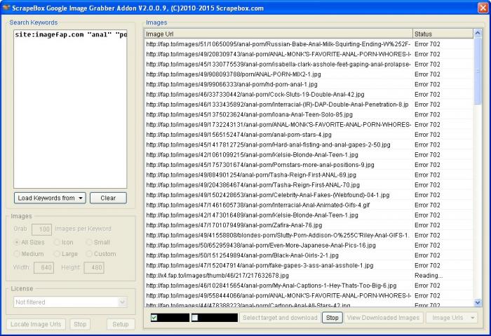The image size is (491, 336).
Task: Click Error 702 status in the 10650095 row
Action: coord(427,44)
